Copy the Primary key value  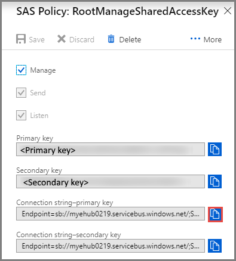pos(214,149)
